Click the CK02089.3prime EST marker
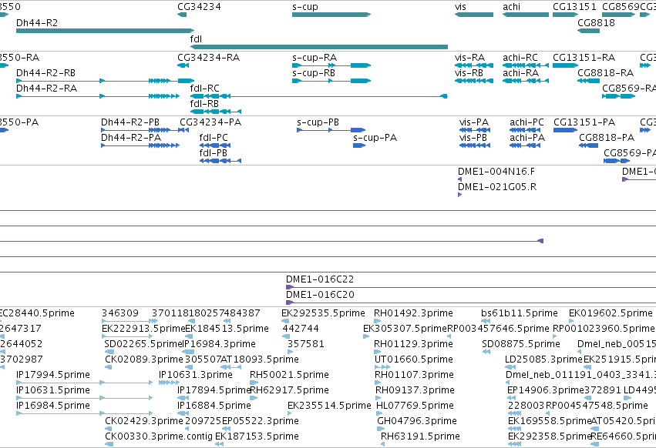656x448 pixels. click(x=109, y=367)
